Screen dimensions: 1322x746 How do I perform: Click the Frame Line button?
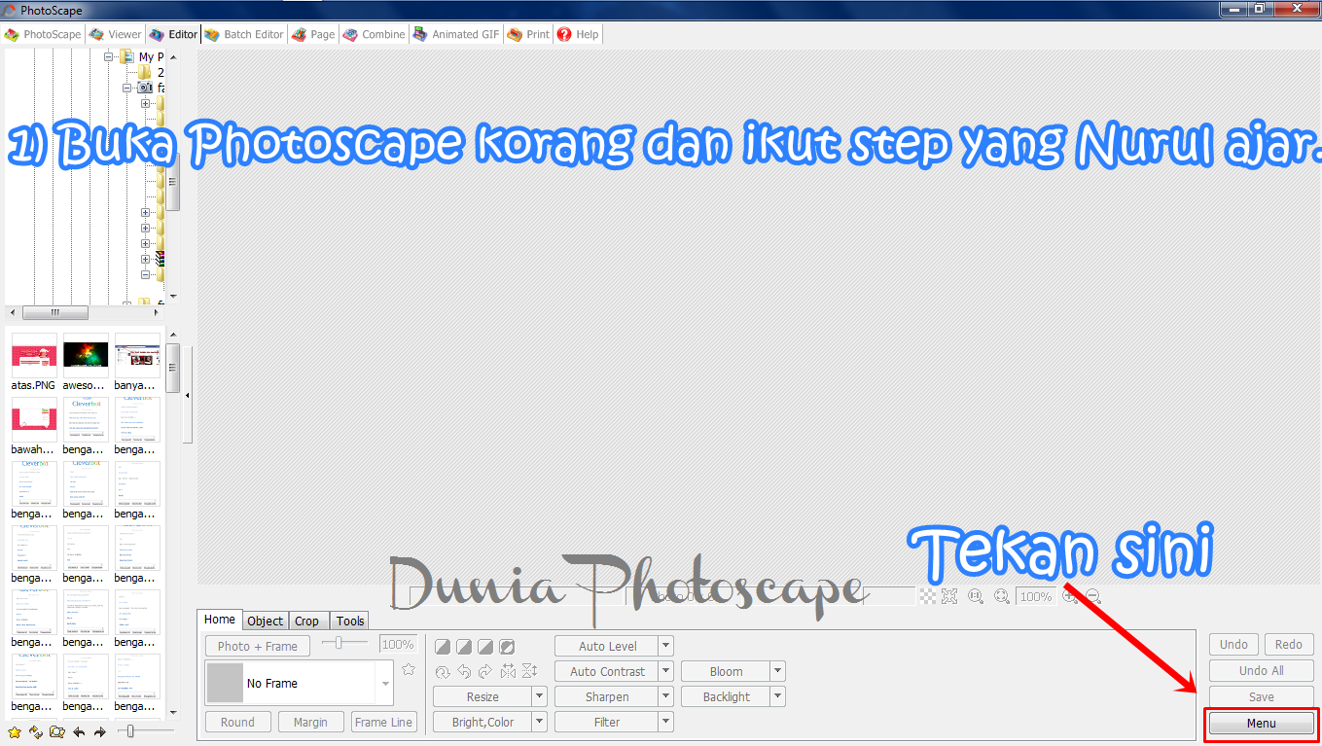[x=383, y=722]
